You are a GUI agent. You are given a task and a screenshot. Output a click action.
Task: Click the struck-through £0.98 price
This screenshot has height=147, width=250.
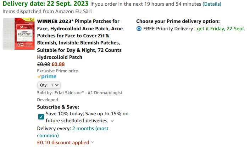44,64
